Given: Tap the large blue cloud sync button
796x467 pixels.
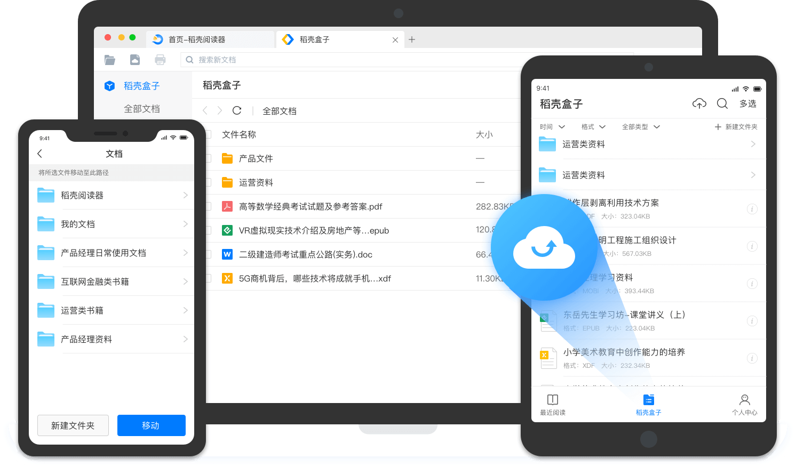Looking at the screenshot, I should coord(544,247).
